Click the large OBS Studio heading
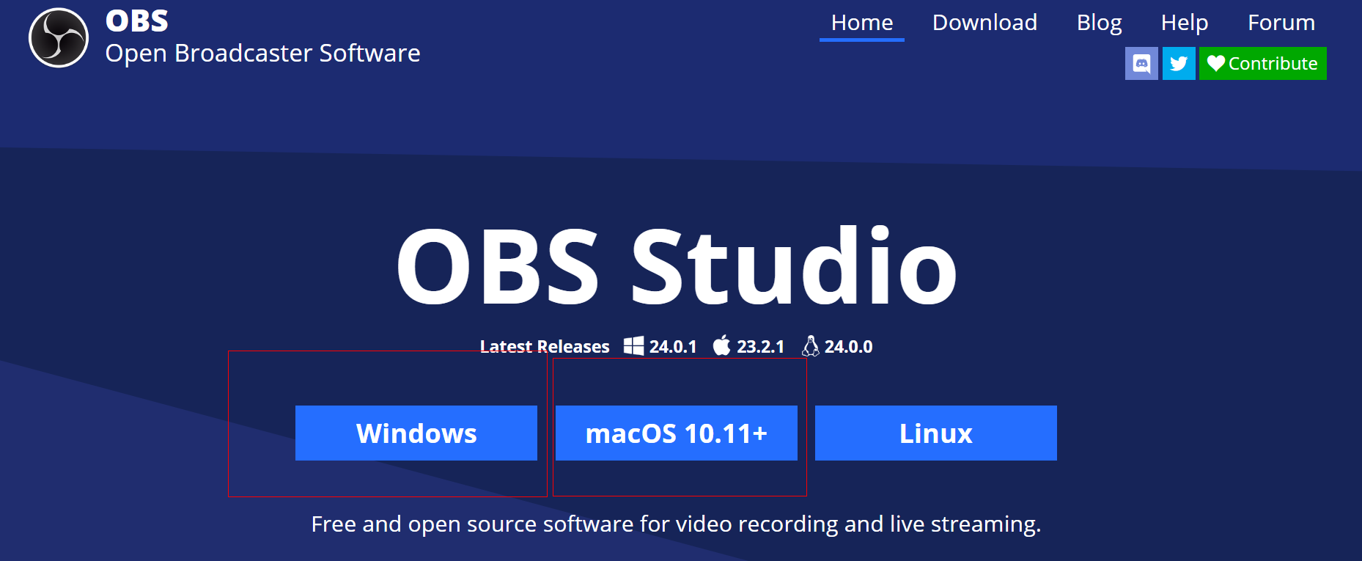The height and width of the screenshot is (561, 1362). (677, 265)
